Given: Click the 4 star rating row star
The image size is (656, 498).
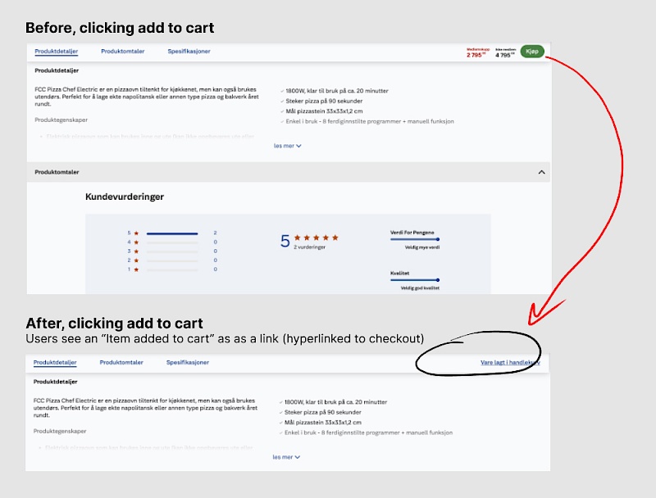Looking at the screenshot, I should pos(136,242).
